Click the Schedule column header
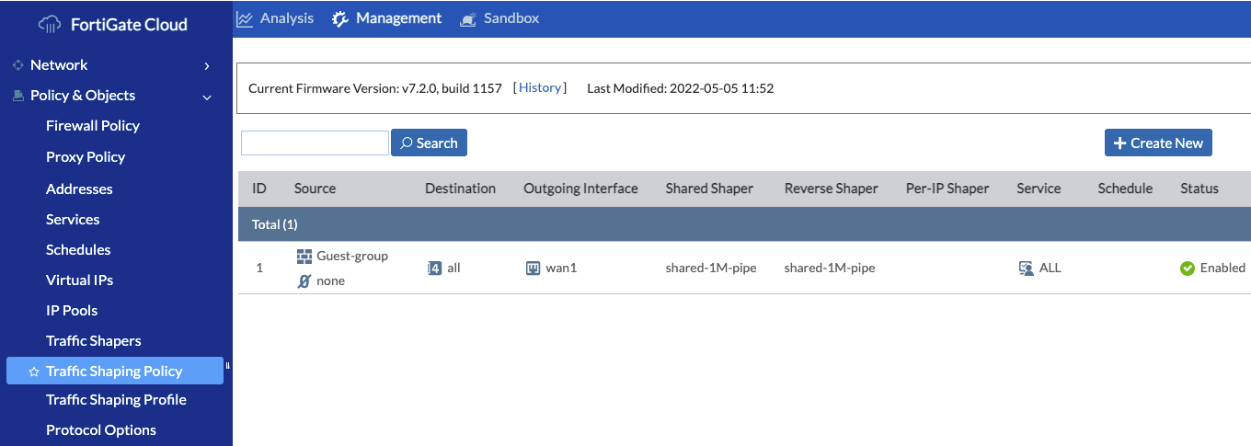 tap(1125, 189)
